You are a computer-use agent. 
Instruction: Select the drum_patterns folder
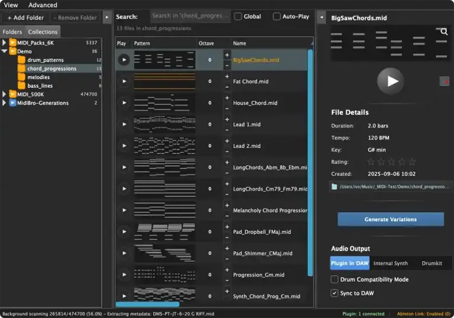46,60
